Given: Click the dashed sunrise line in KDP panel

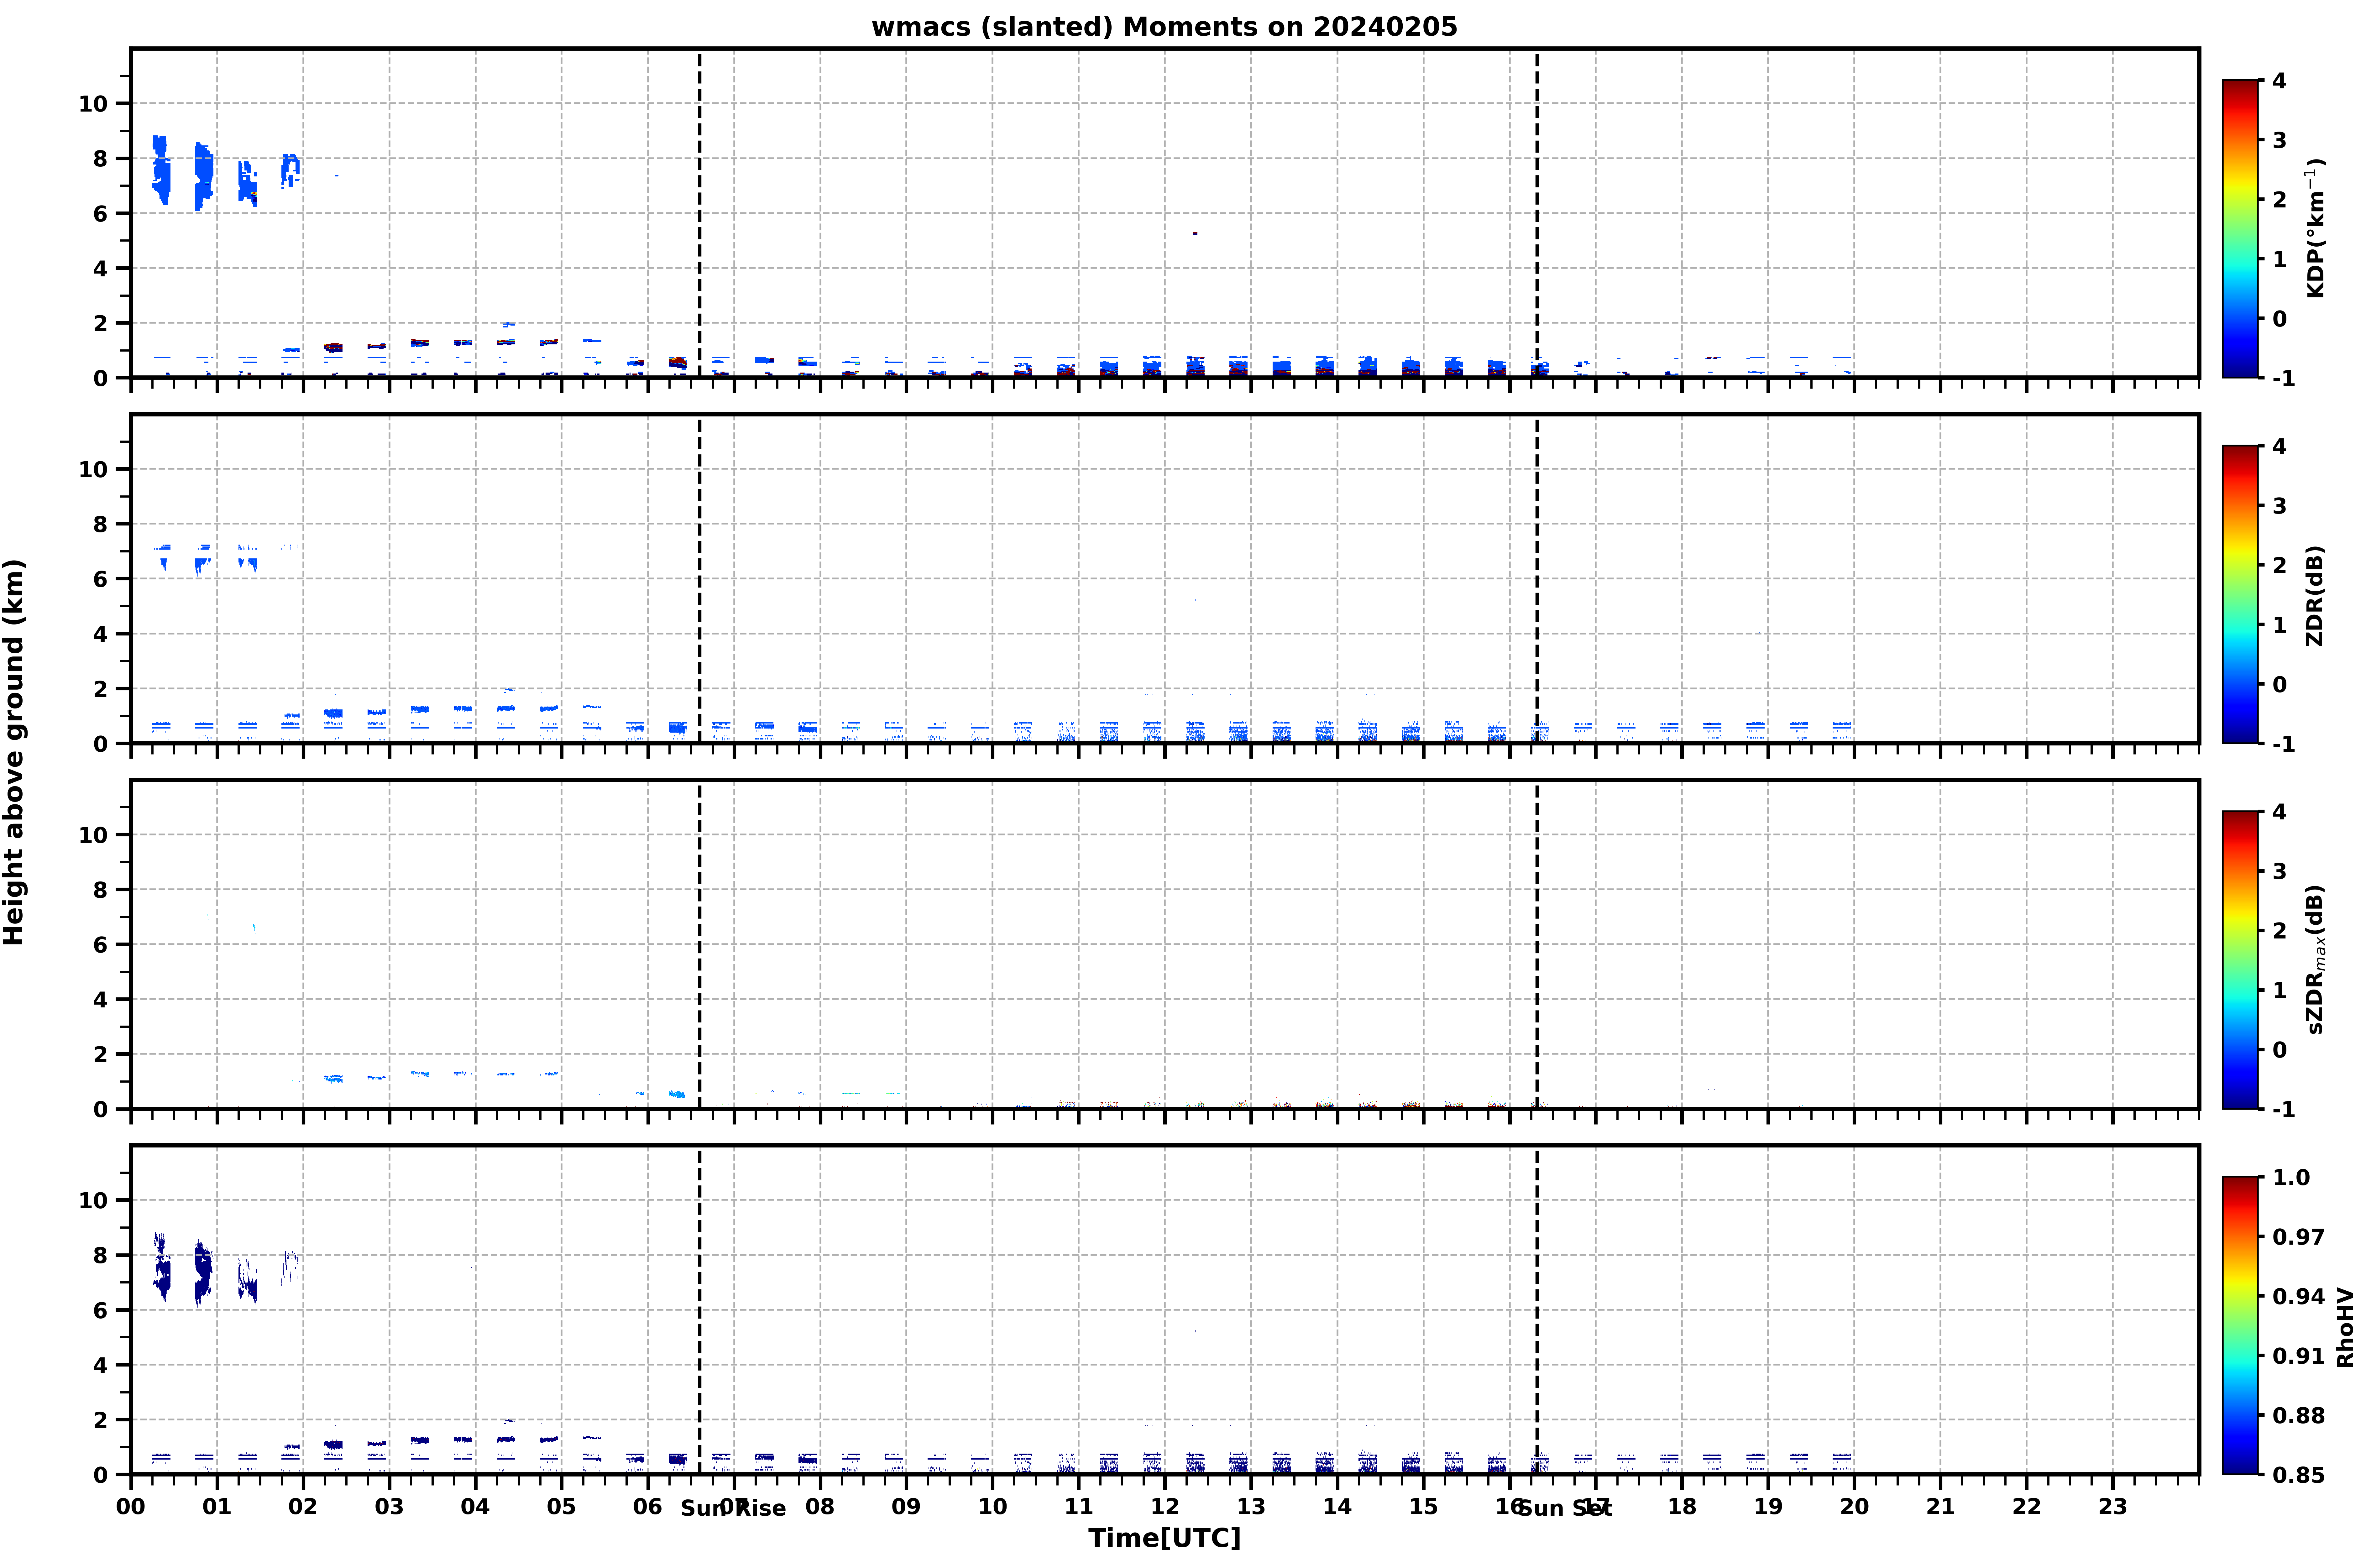Looking at the screenshot, I should click(699, 213).
